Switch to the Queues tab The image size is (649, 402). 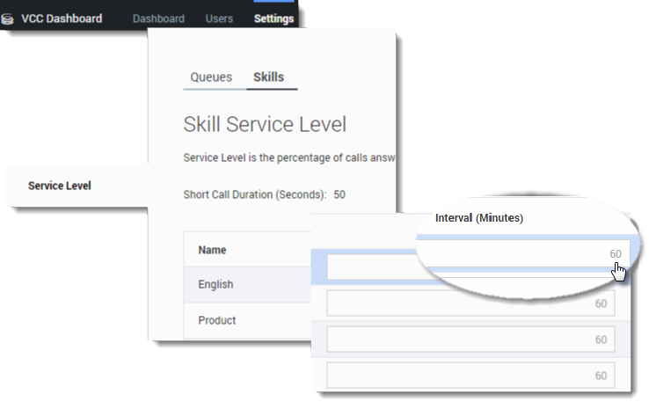pos(211,77)
